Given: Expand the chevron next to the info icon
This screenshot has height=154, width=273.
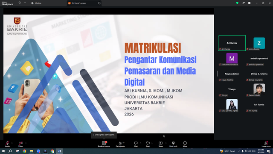Looking at the screenshot, I should click(x=25, y=3).
